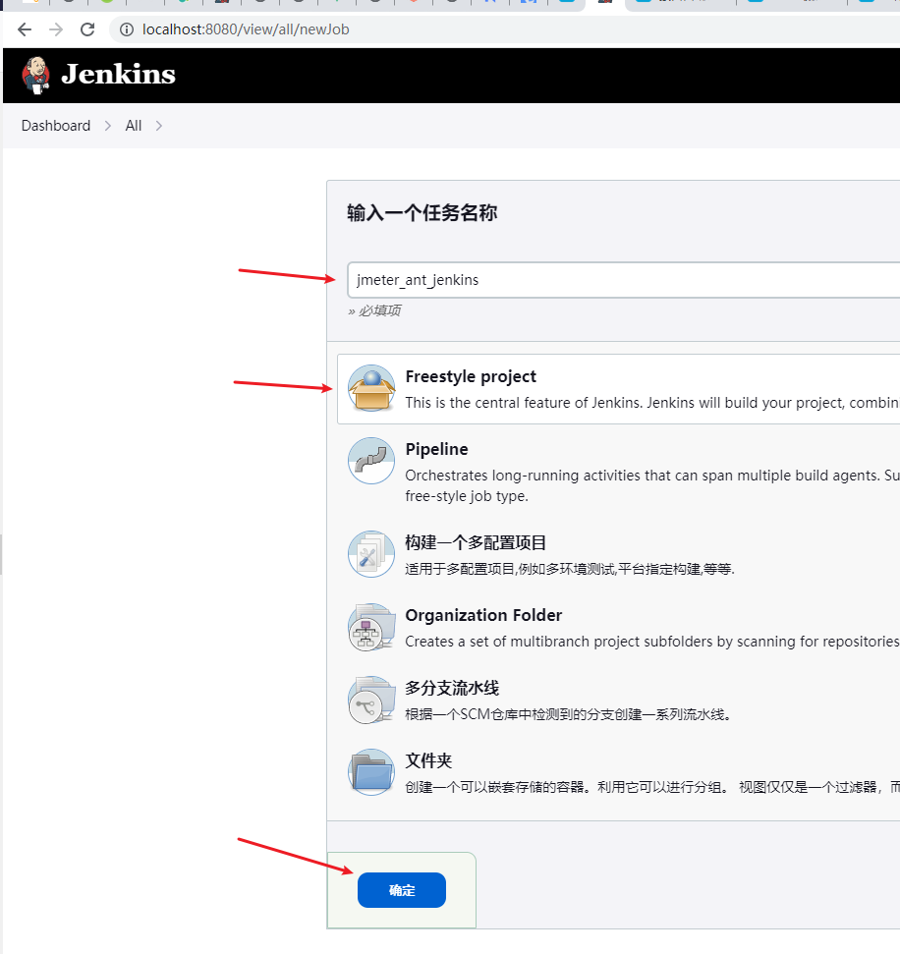This screenshot has width=900, height=954.
Task: Focus the task name input field
Action: tap(623, 280)
